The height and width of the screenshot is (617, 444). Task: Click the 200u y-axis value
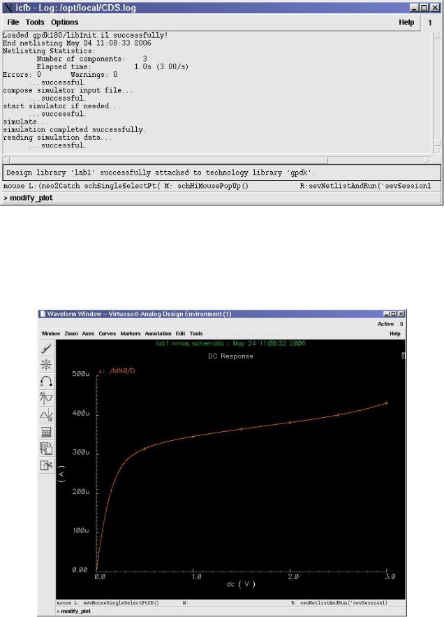81,492
